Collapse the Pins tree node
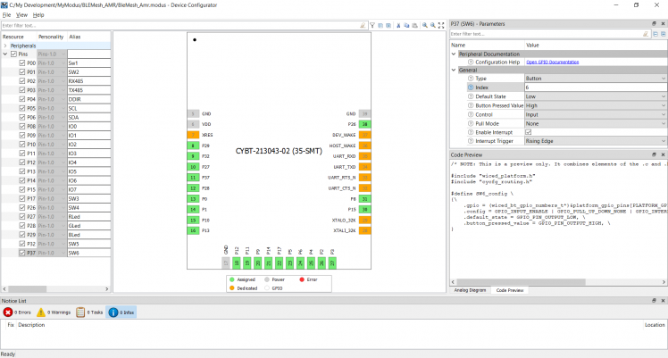The height and width of the screenshot is (358, 668). [x=5, y=54]
